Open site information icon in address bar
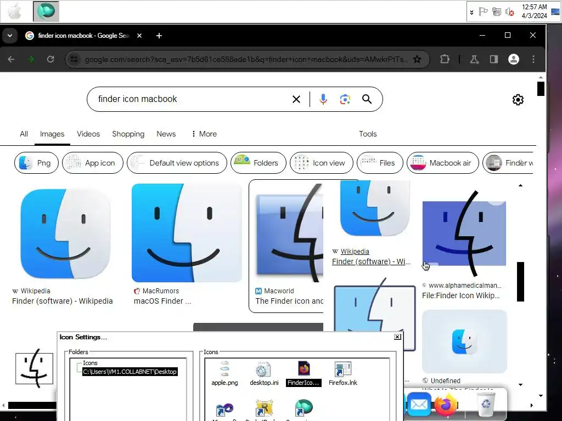 tap(74, 59)
